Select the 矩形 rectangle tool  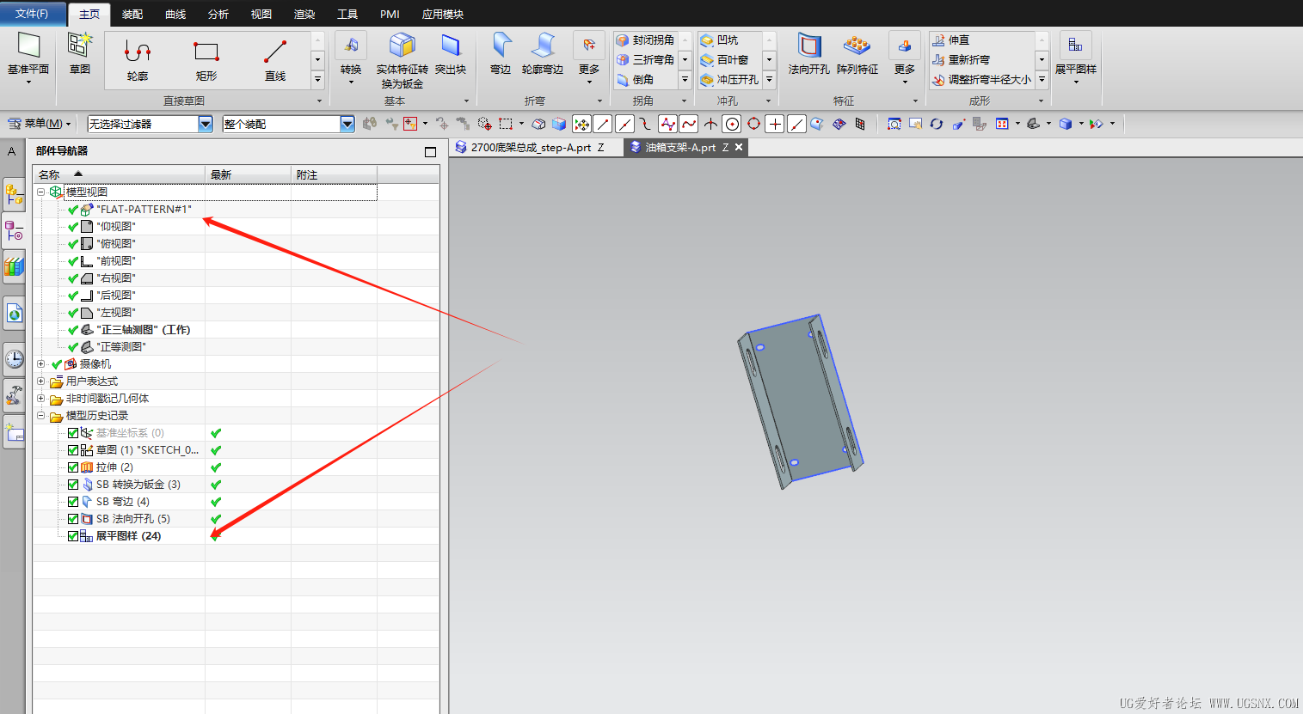[x=206, y=60]
